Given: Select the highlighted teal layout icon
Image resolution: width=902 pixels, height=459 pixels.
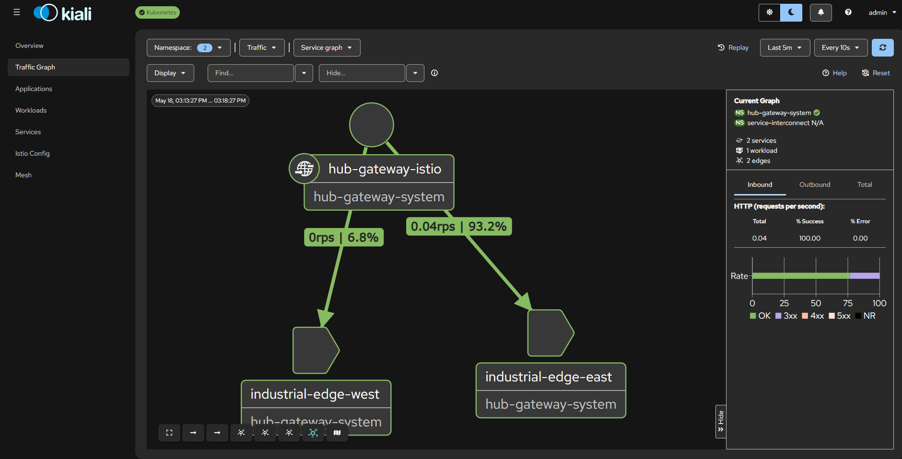Looking at the screenshot, I should coord(313,433).
